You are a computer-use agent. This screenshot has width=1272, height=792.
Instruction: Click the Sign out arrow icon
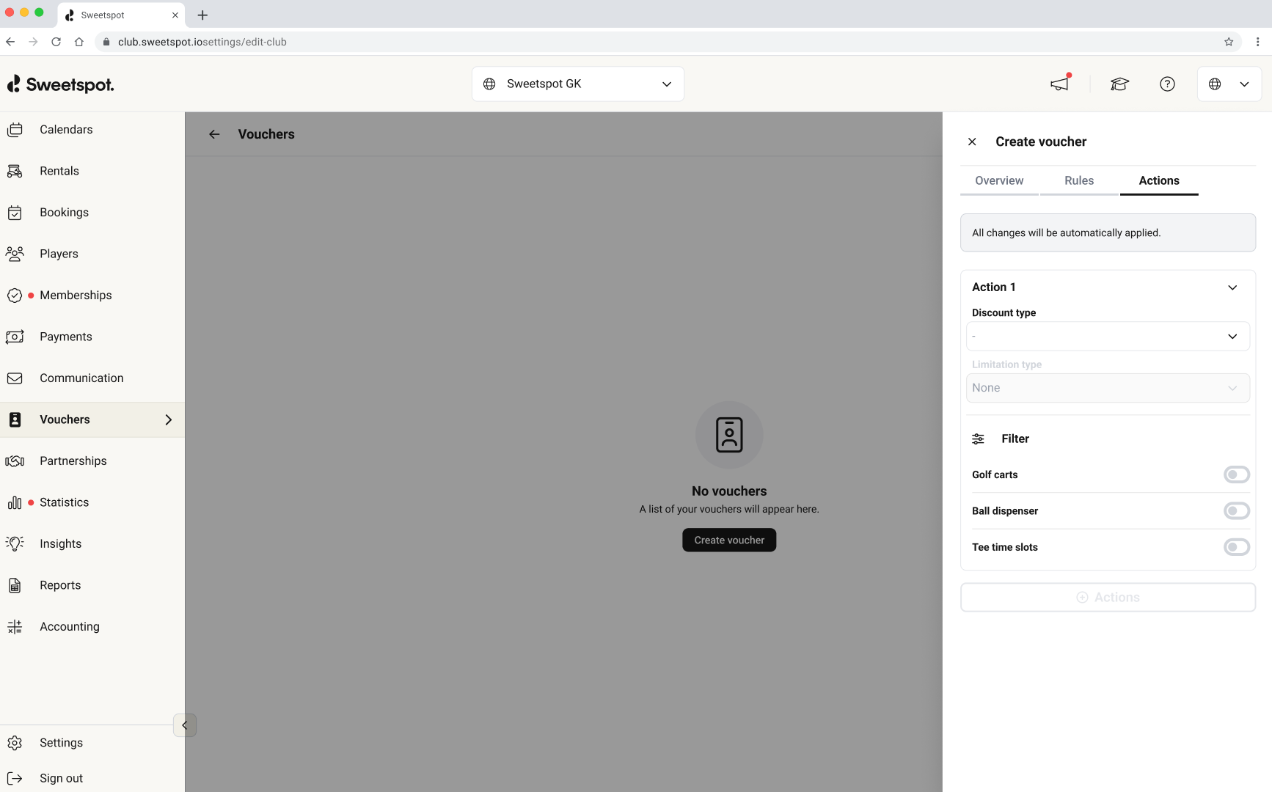[x=15, y=778]
